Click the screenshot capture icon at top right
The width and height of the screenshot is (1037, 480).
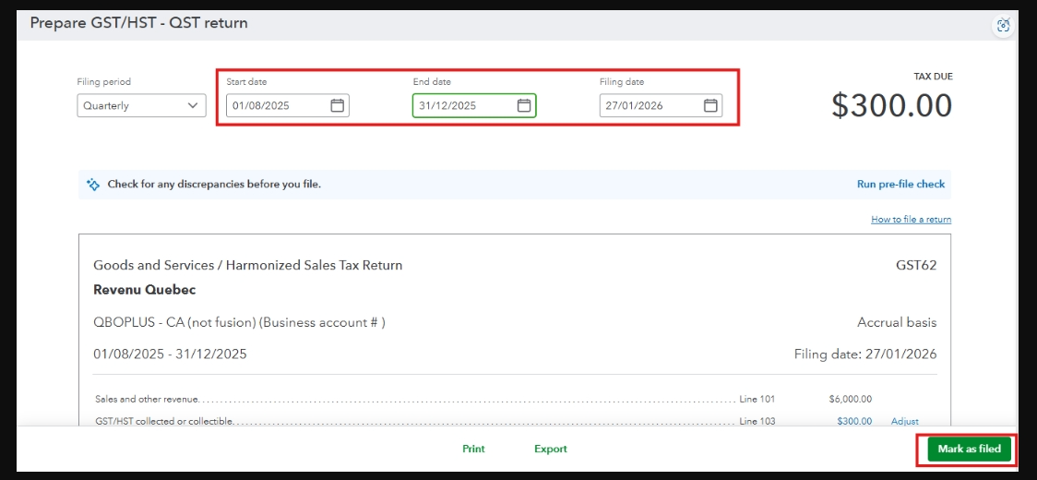[x=1003, y=25]
